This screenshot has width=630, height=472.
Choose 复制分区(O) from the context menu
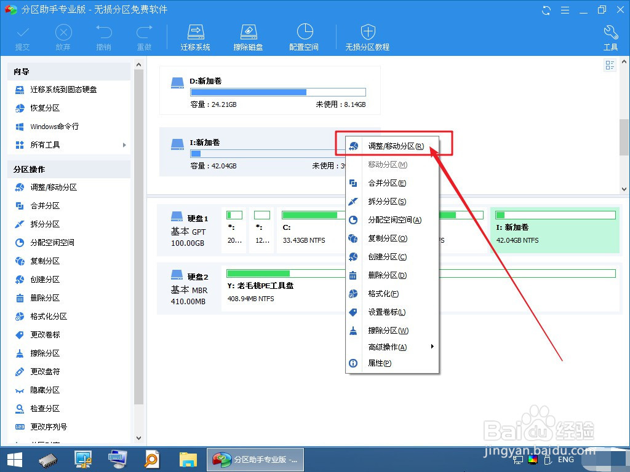pos(392,239)
